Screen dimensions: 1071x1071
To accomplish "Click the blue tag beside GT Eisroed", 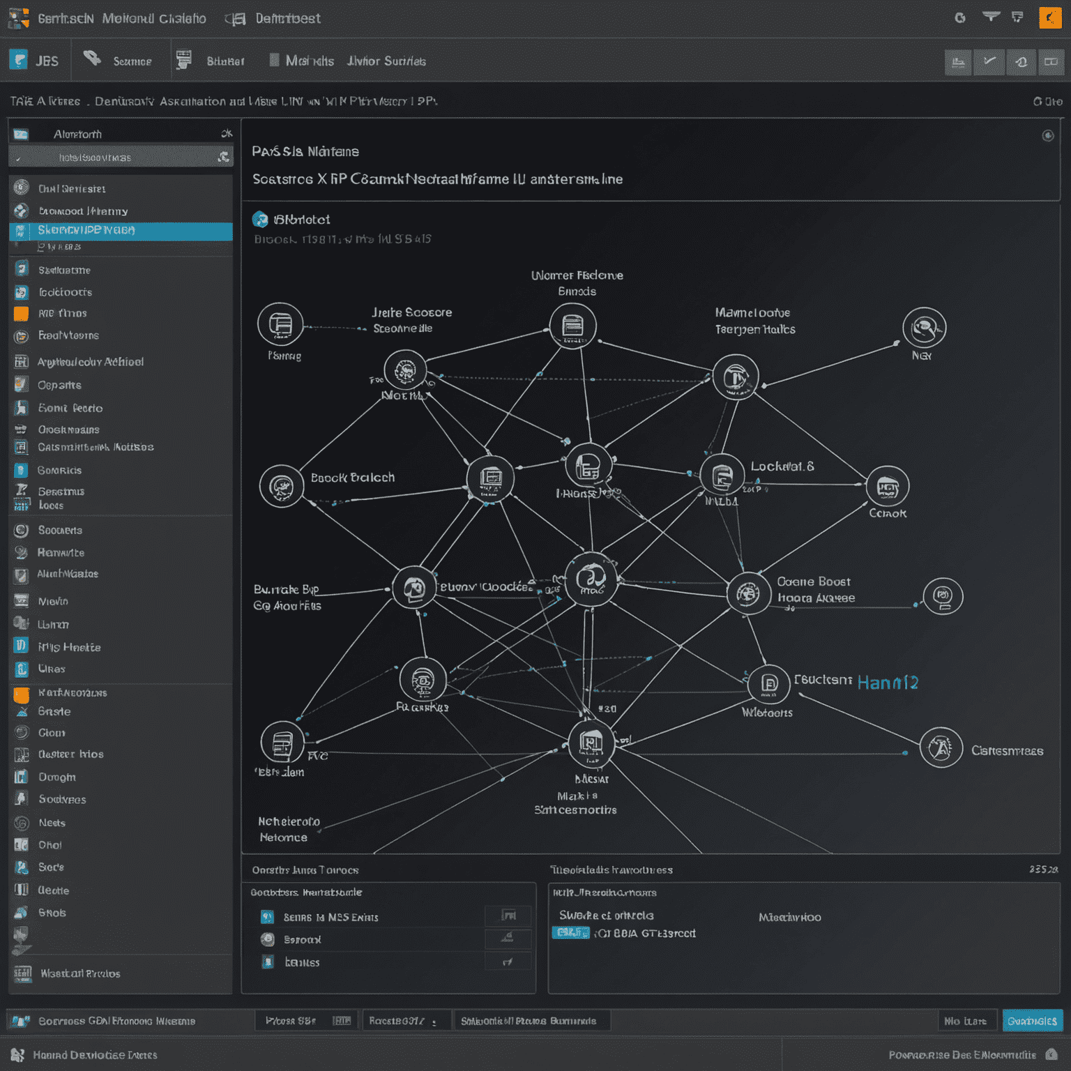I will point(570,933).
